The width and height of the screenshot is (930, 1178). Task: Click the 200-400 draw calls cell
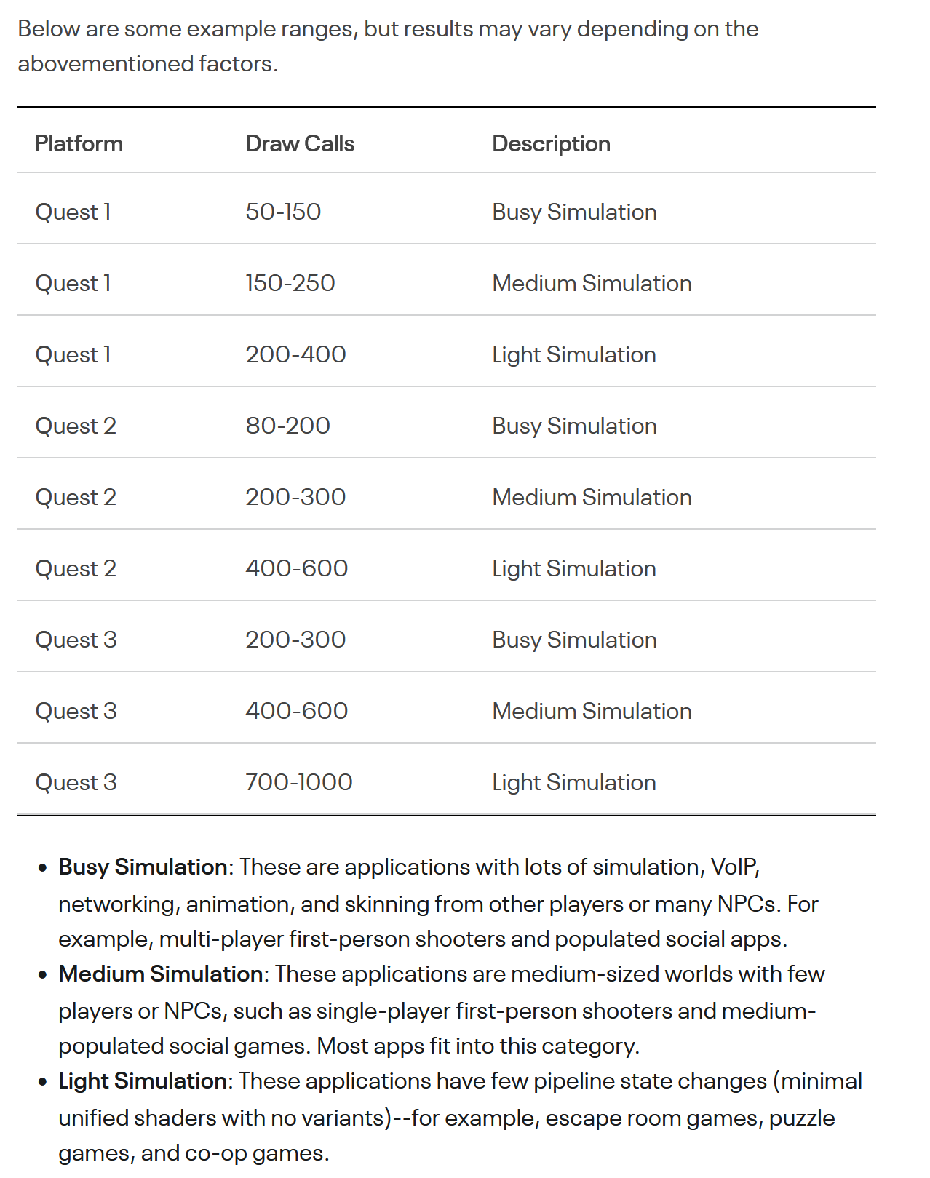tap(295, 354)
